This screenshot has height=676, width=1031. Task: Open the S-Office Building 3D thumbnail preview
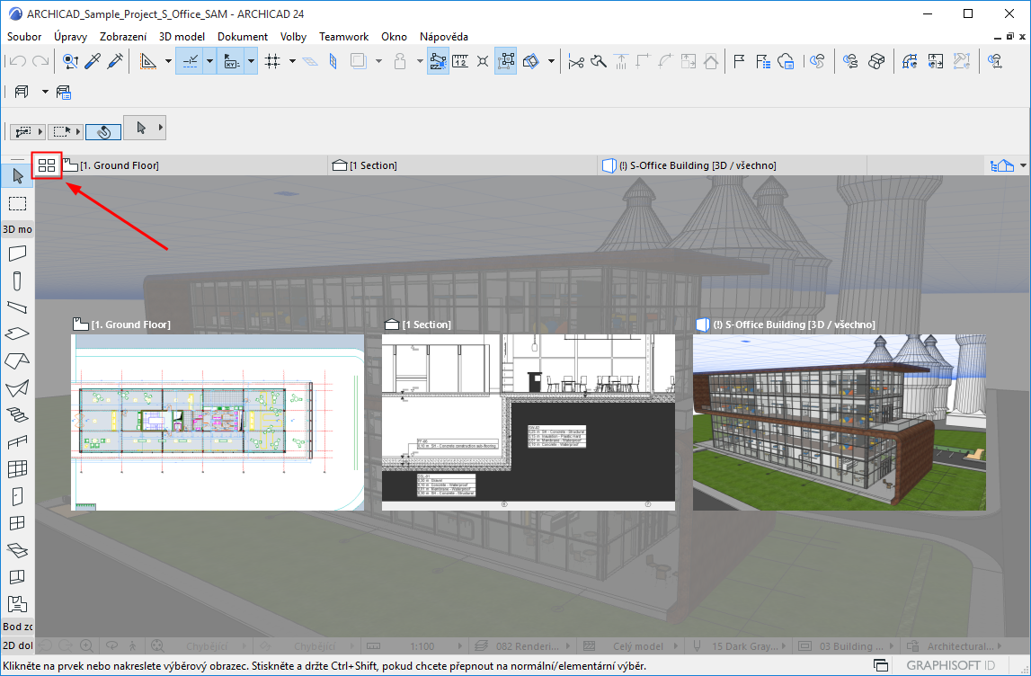pyautogui.click(x=839, y=422)
